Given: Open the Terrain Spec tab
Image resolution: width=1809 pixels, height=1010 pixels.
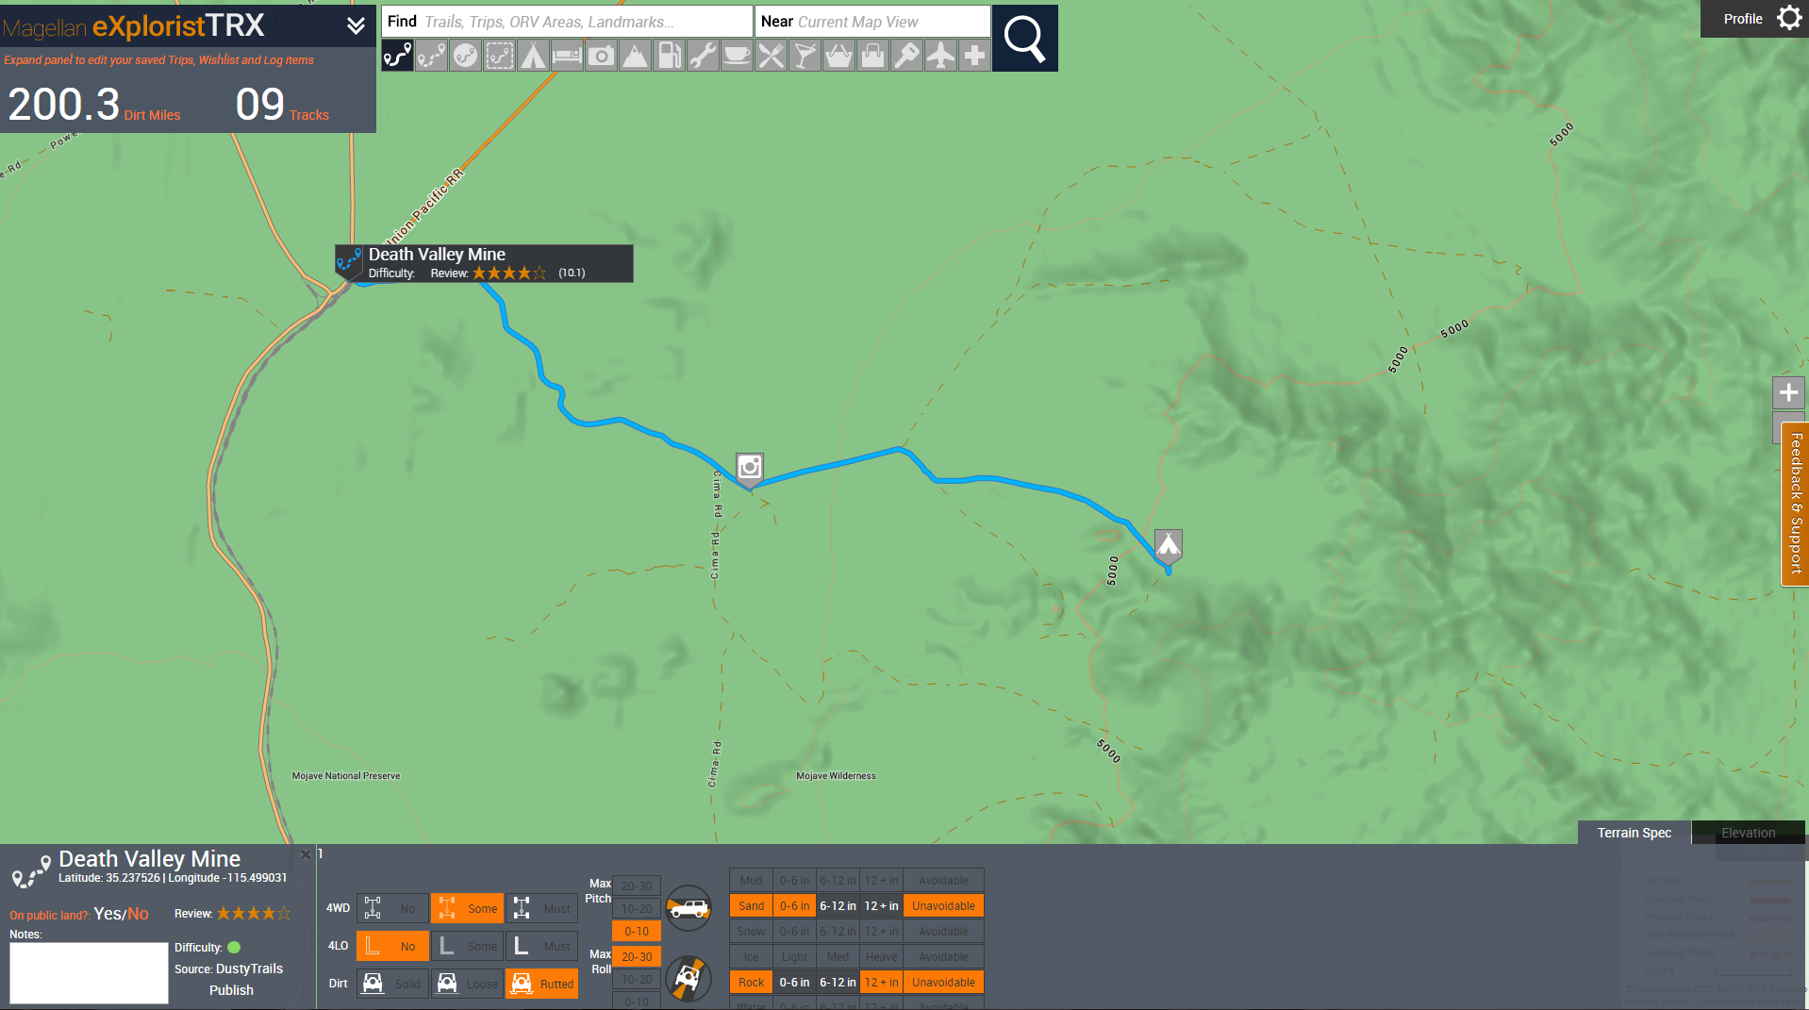Looking at the screenshot, I should pyautogui.click(x=1634, y=833).
